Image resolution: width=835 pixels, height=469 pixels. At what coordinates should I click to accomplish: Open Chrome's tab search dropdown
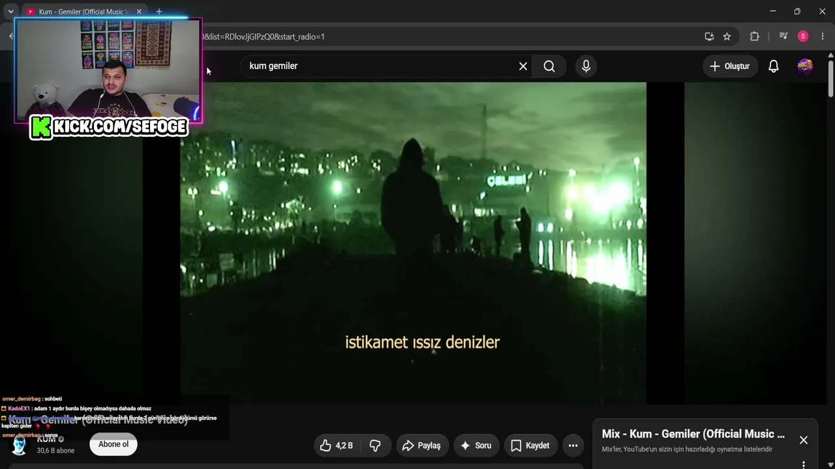(10, 11)
